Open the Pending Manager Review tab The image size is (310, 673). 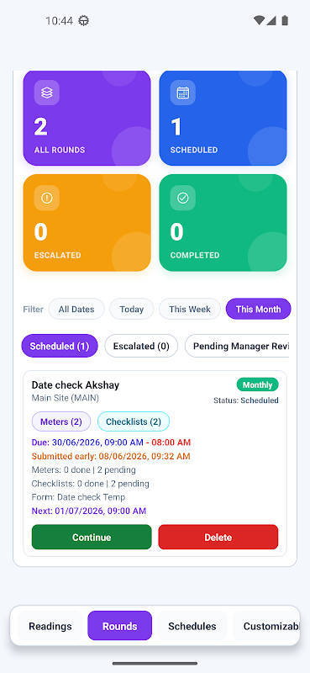237,346
